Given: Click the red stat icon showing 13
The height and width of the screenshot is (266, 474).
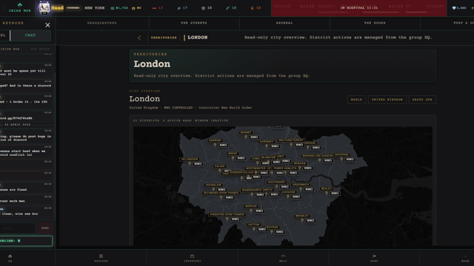Looking at the screenshot, I should click(x=155, y=8).
